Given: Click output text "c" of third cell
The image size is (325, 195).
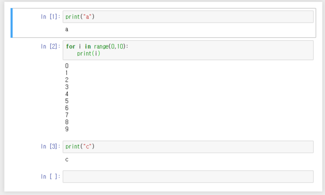Looking at the screenshot, I should click(67, 159).
